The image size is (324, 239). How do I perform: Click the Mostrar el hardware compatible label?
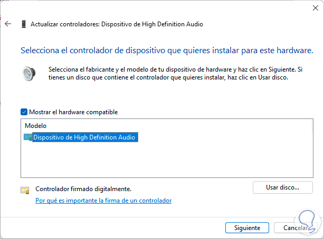coord(73,112)
